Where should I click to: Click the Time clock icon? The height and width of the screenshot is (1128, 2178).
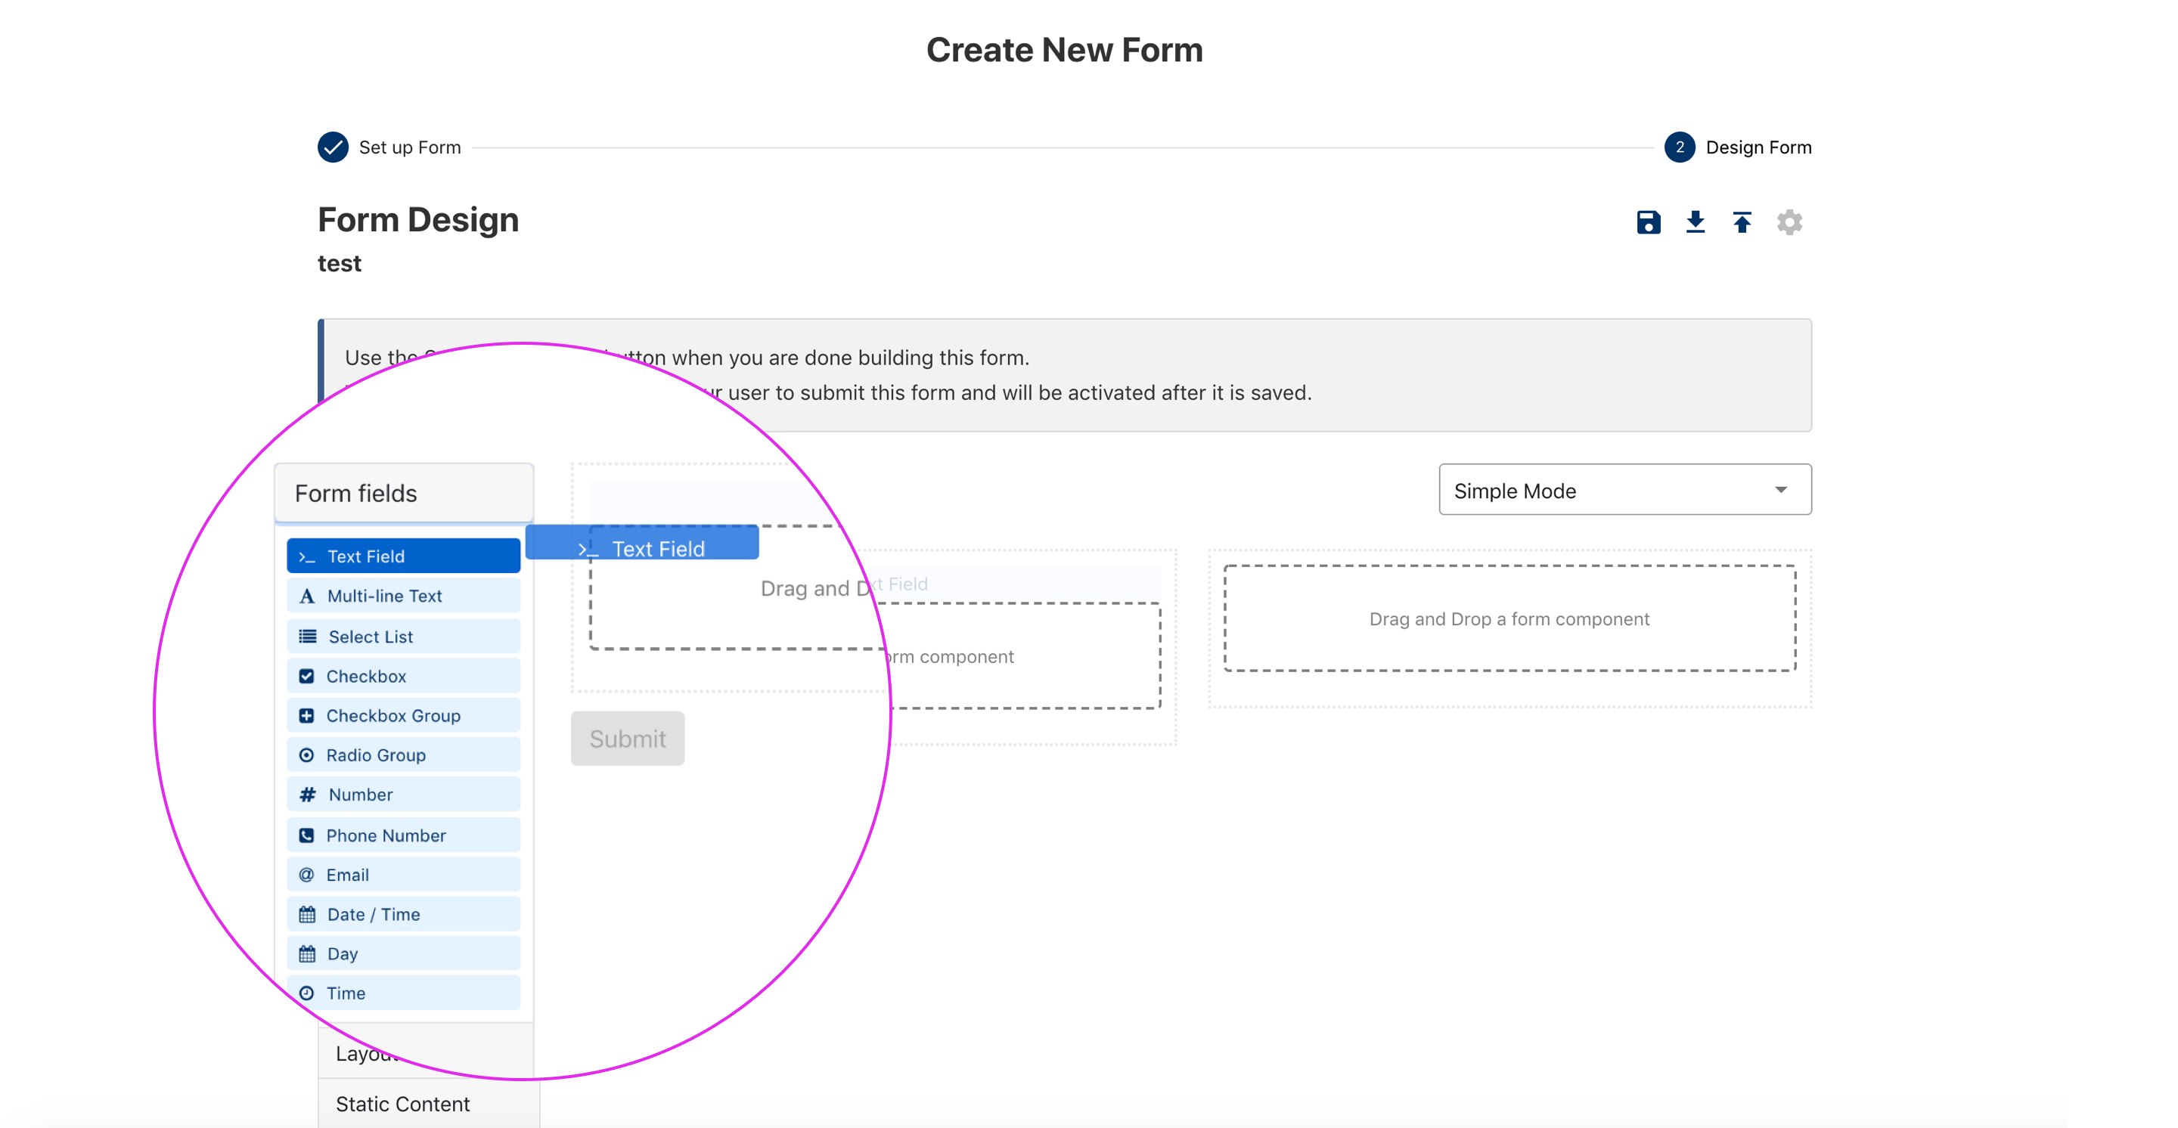[x=307, y=993]
